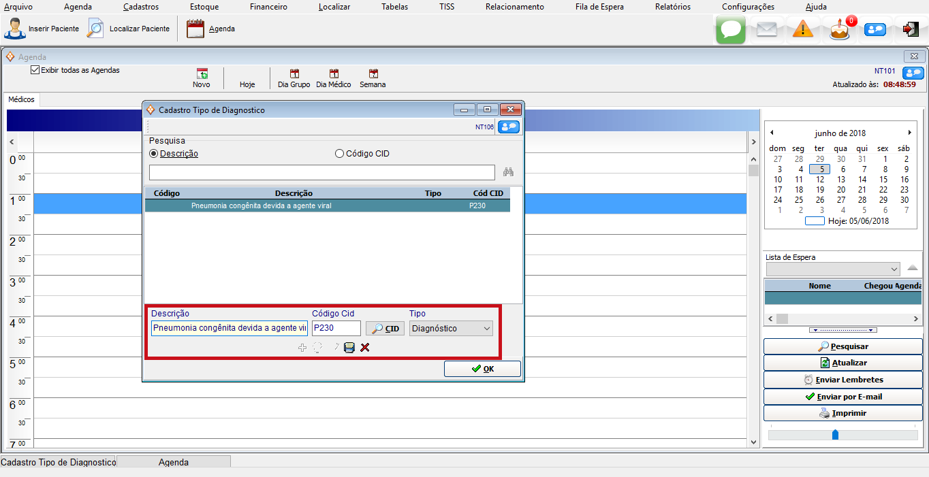This screenshot has height=477, width=929.
Task: Uncheck Exibir todas as Agendas checkbox
Action: point(35,70)
